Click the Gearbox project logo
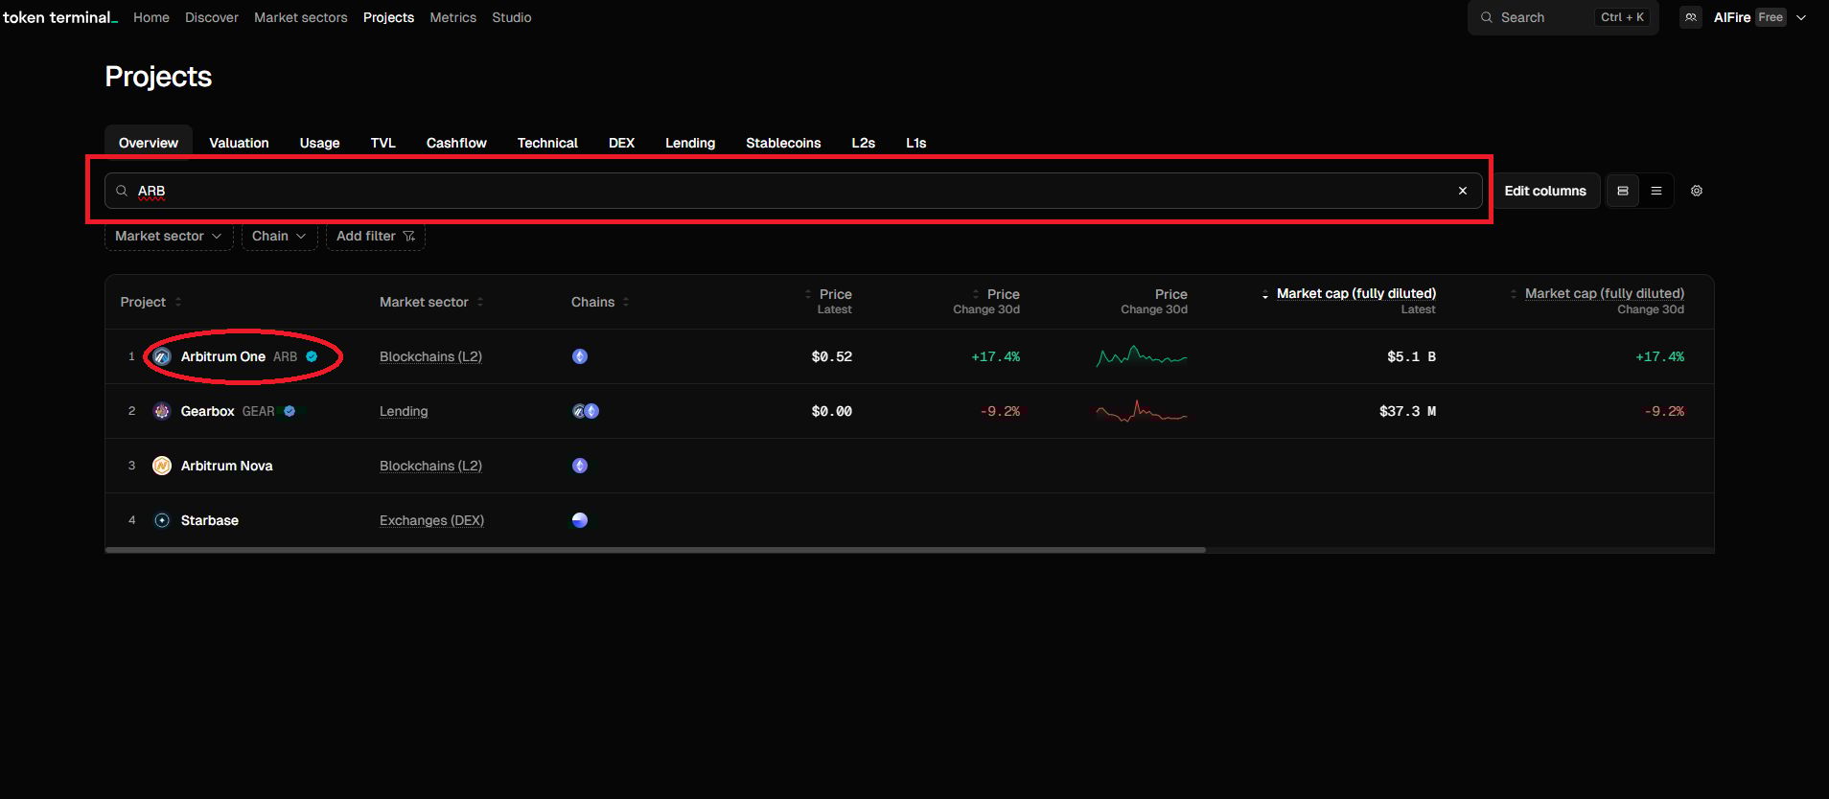This screenshot has width=1829, height=799. pos(162,411)
